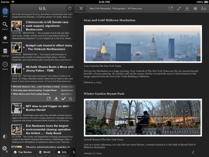209x157 pixels.
Task: Tap the Bryant Park winter garden photo
Action: click(143, 118)
